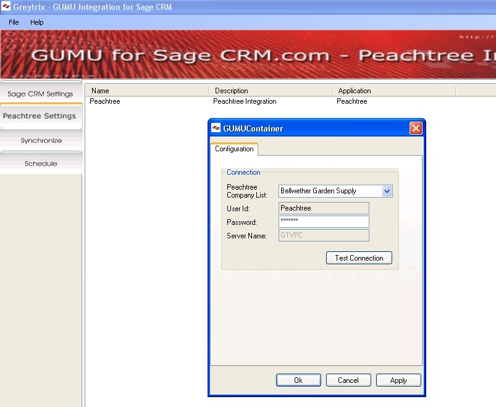Close the GUMUContainer dialog
Screen dimensions: 496x407
[x=416, y=128]
